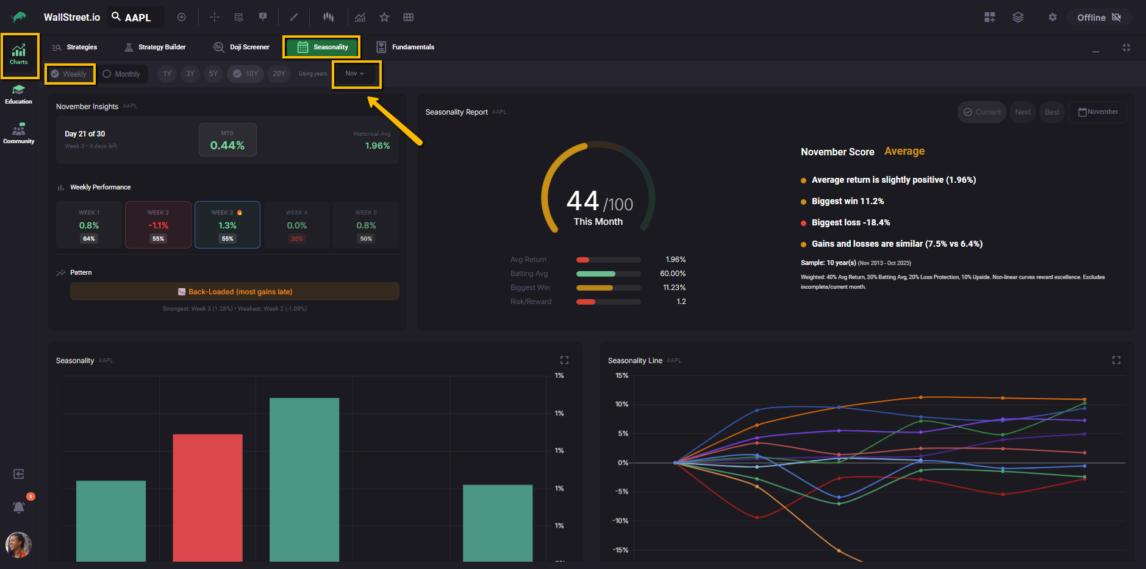Click the brush drawing tool icon

[x=294, y=17]
